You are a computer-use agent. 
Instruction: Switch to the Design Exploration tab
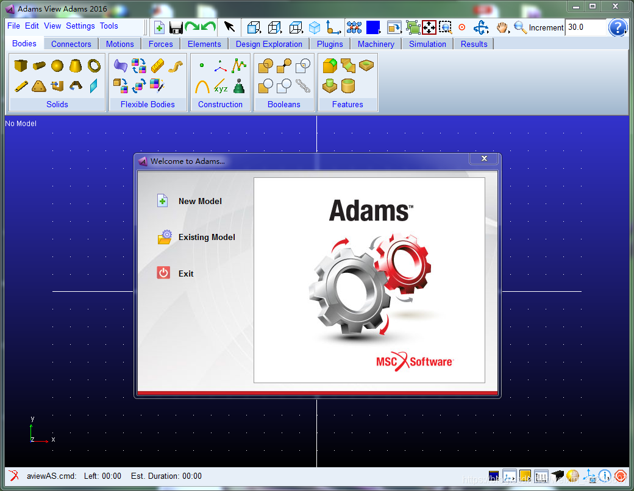pyautogui.click(x=269, y=44)
